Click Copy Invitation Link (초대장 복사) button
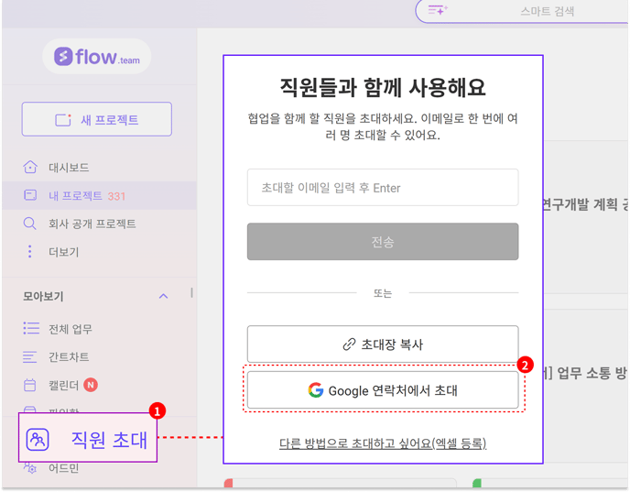 pyautogui.click(x=383, y=344)
